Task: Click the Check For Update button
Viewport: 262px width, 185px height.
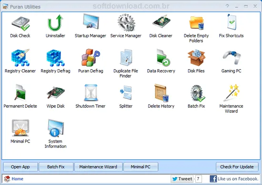Action: click(237, 167)
